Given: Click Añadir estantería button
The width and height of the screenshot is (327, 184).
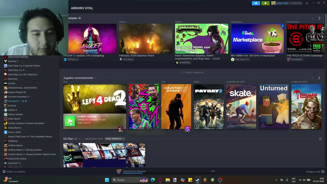Looking at the screenshot, I should click(x=192, y=72).
